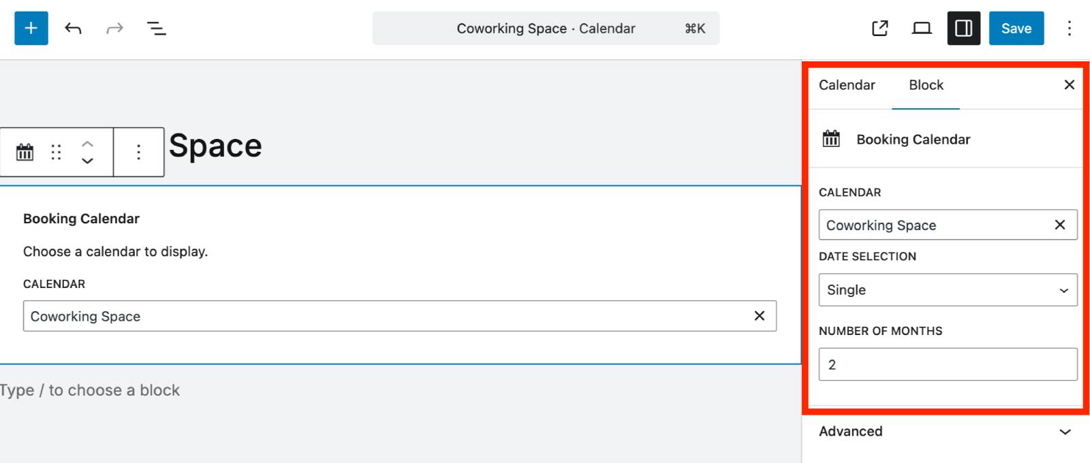This screenshot has width=1090, height=463.
Task: Switch to the Calendar sidebar tab
Action: [x=847, y=85]
